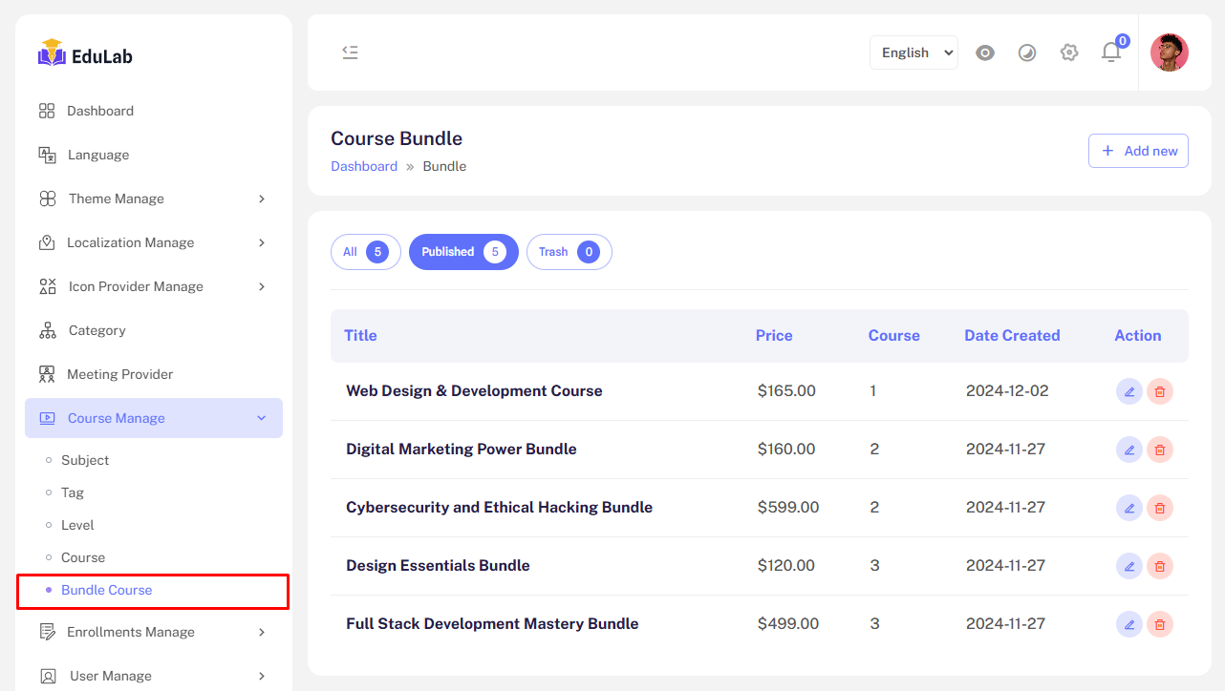The width and height of the screenshot is (1225, 691).
Task: Follow the Dashboard breadcrumb link
Action: (364, 166)
